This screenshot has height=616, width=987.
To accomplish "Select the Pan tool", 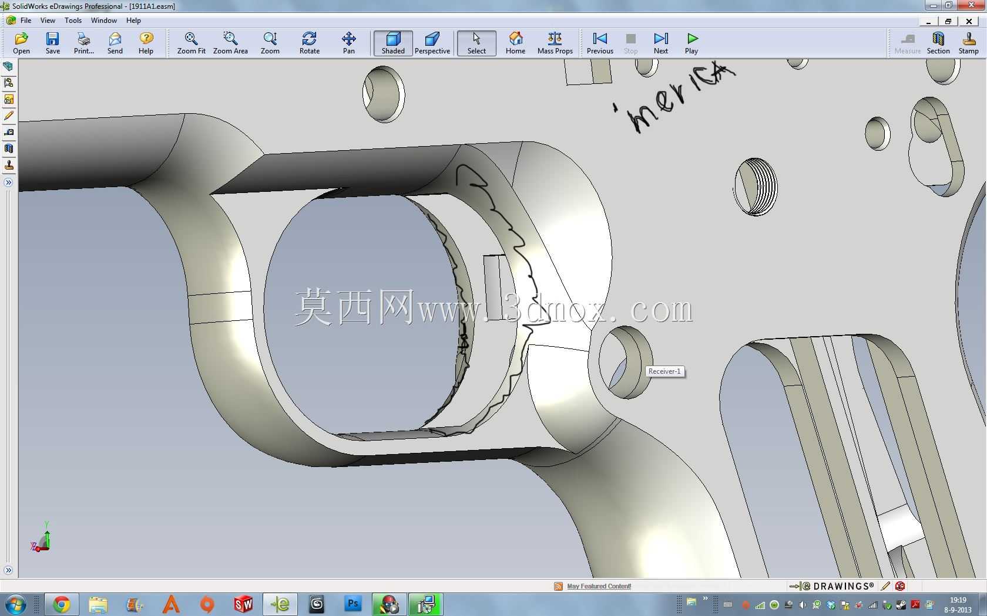I will [349, 43].
